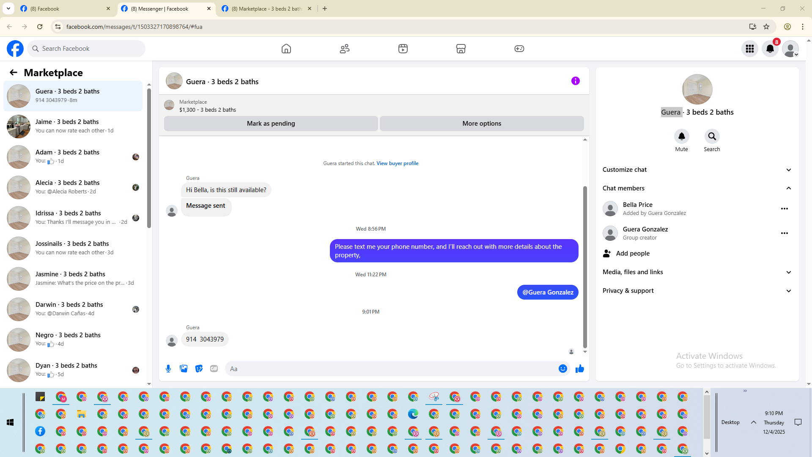Go to Marketplace from top navigation

(461, 49)
